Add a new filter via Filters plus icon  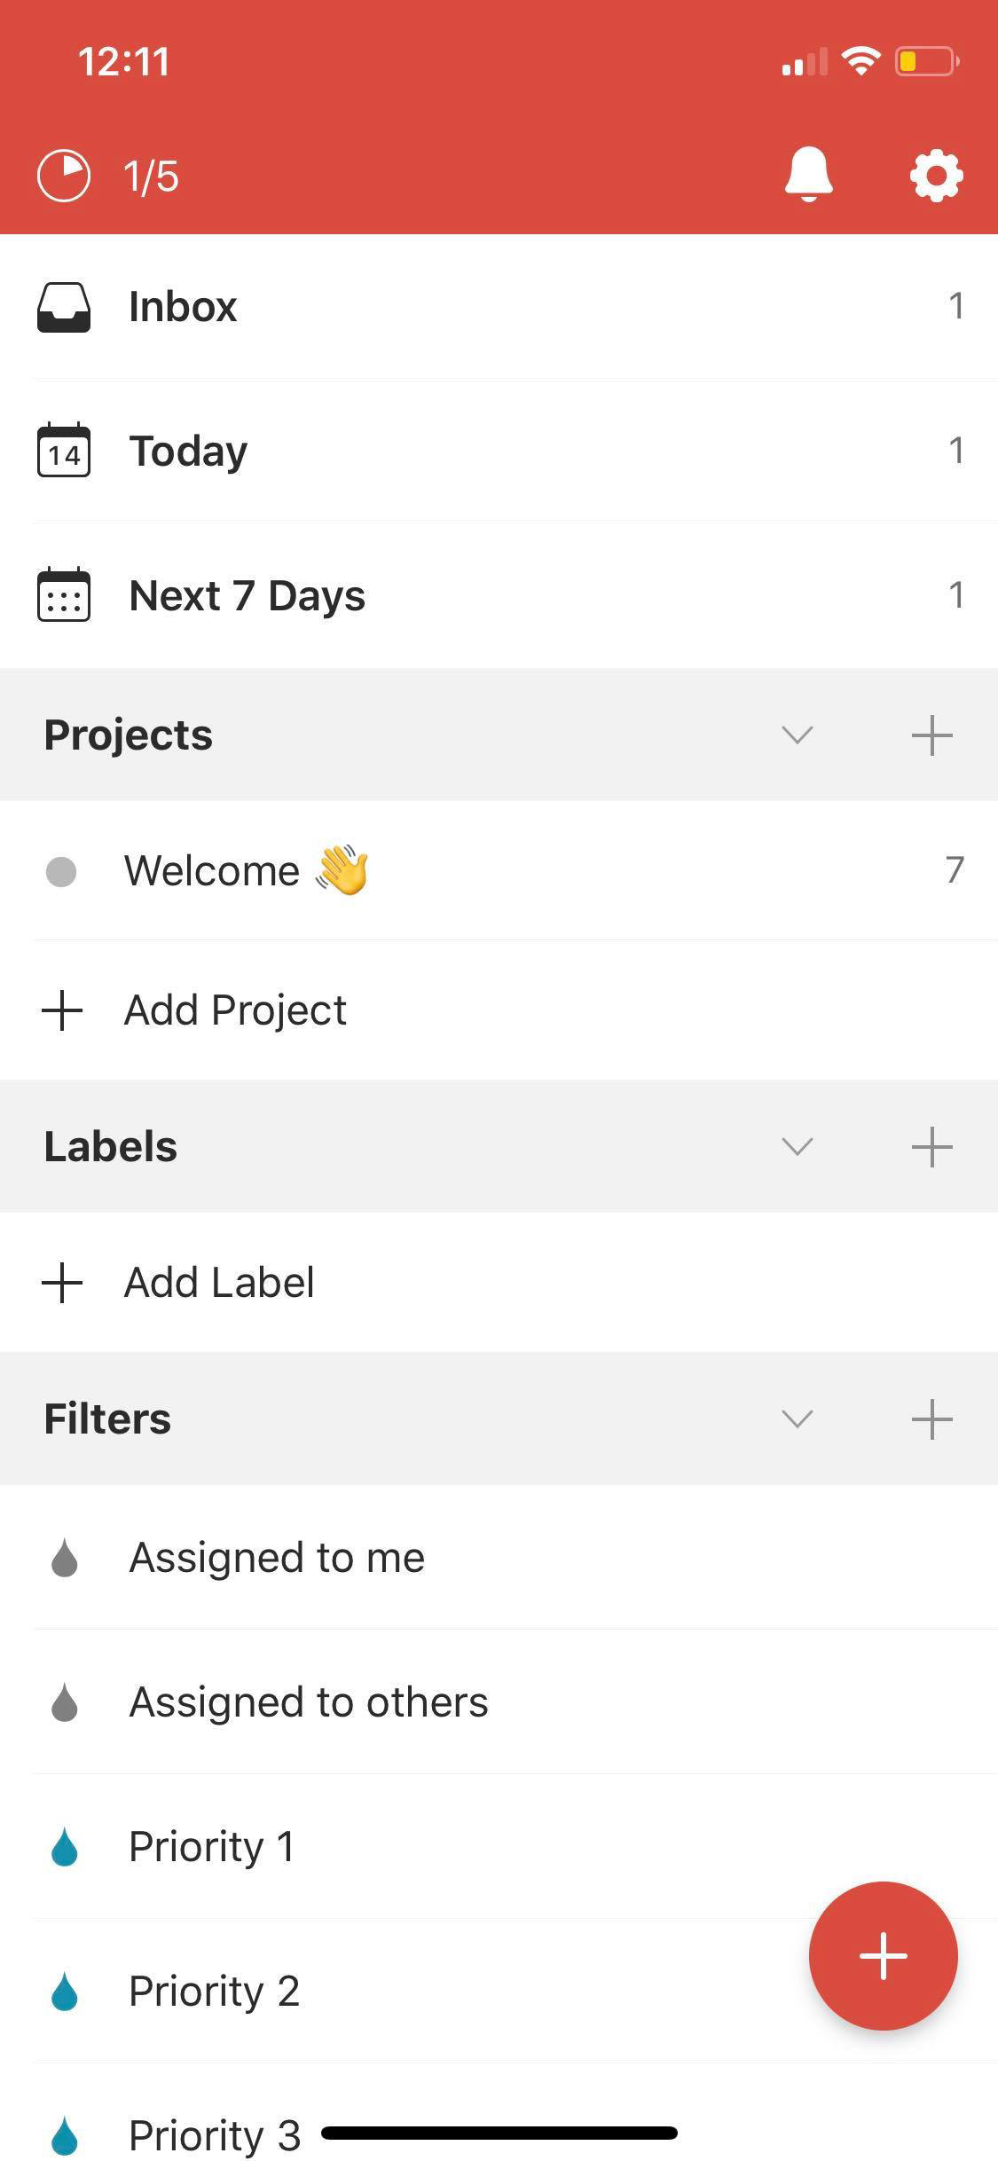coord(931,1418)
